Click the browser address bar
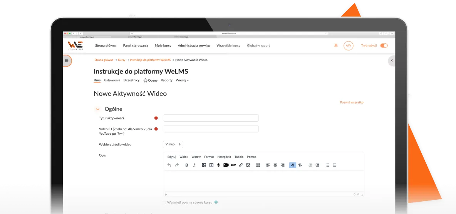 pos(229,33)
